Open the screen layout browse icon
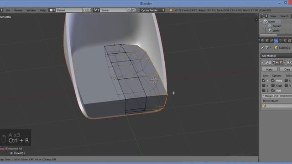The image size is (292, 164). tap(52, 10)
